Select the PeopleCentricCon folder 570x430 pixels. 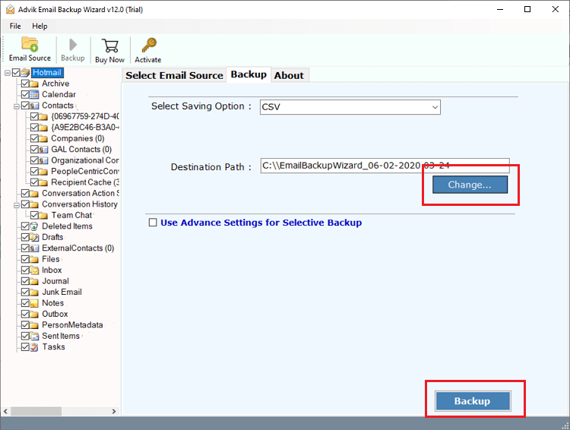pos(84,172)
